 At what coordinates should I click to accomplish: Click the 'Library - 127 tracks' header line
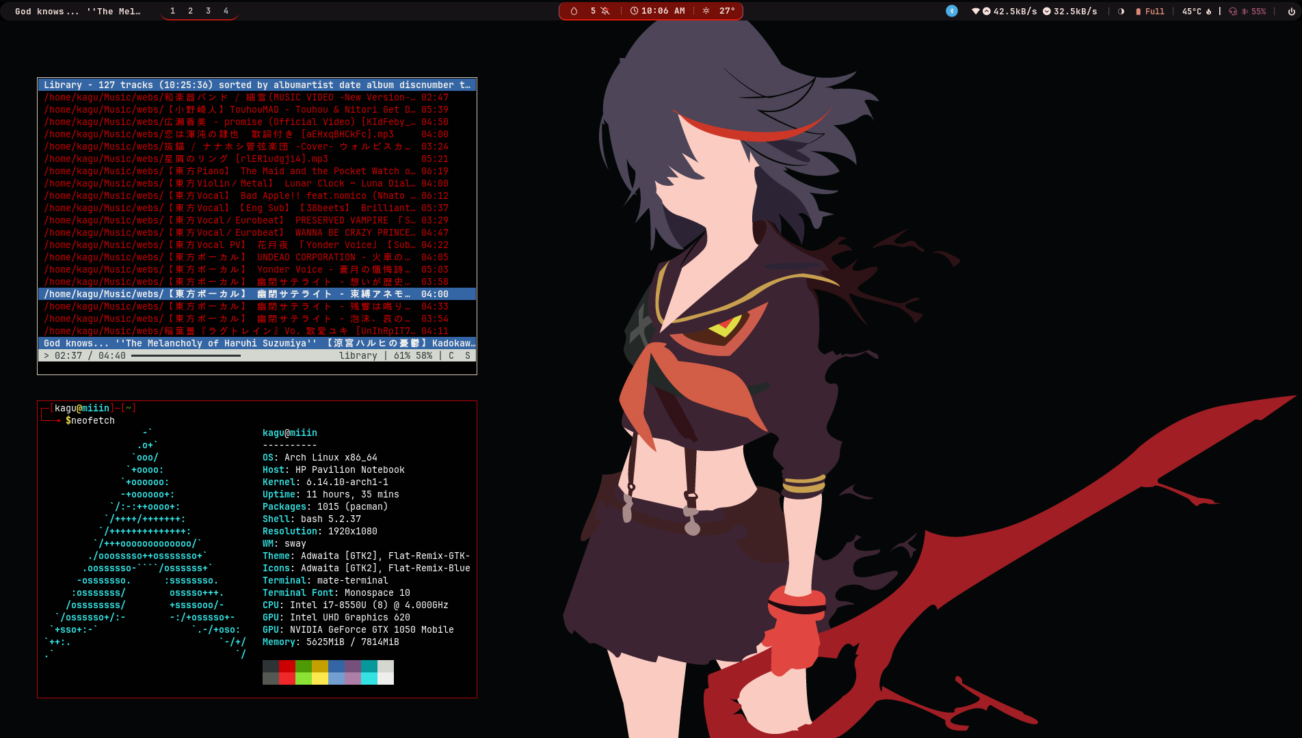click(257, 85)
